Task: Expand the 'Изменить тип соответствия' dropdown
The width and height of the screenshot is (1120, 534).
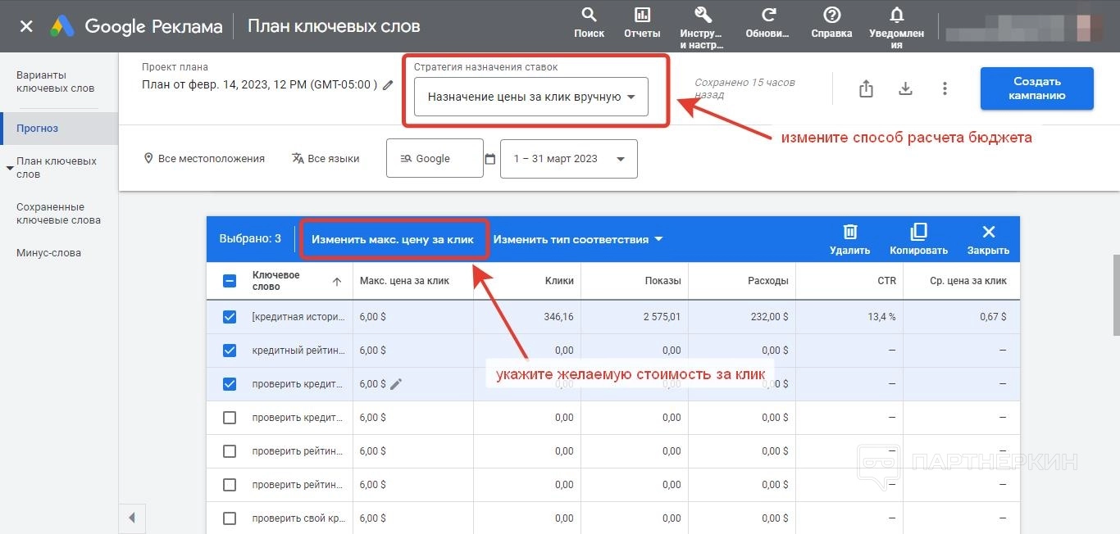Action: [x=577, y=239]
